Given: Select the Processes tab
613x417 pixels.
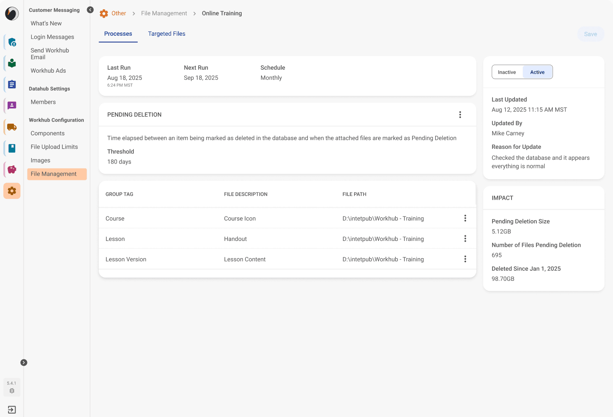Looking at the screenshot, I should (x=118, y=34).
